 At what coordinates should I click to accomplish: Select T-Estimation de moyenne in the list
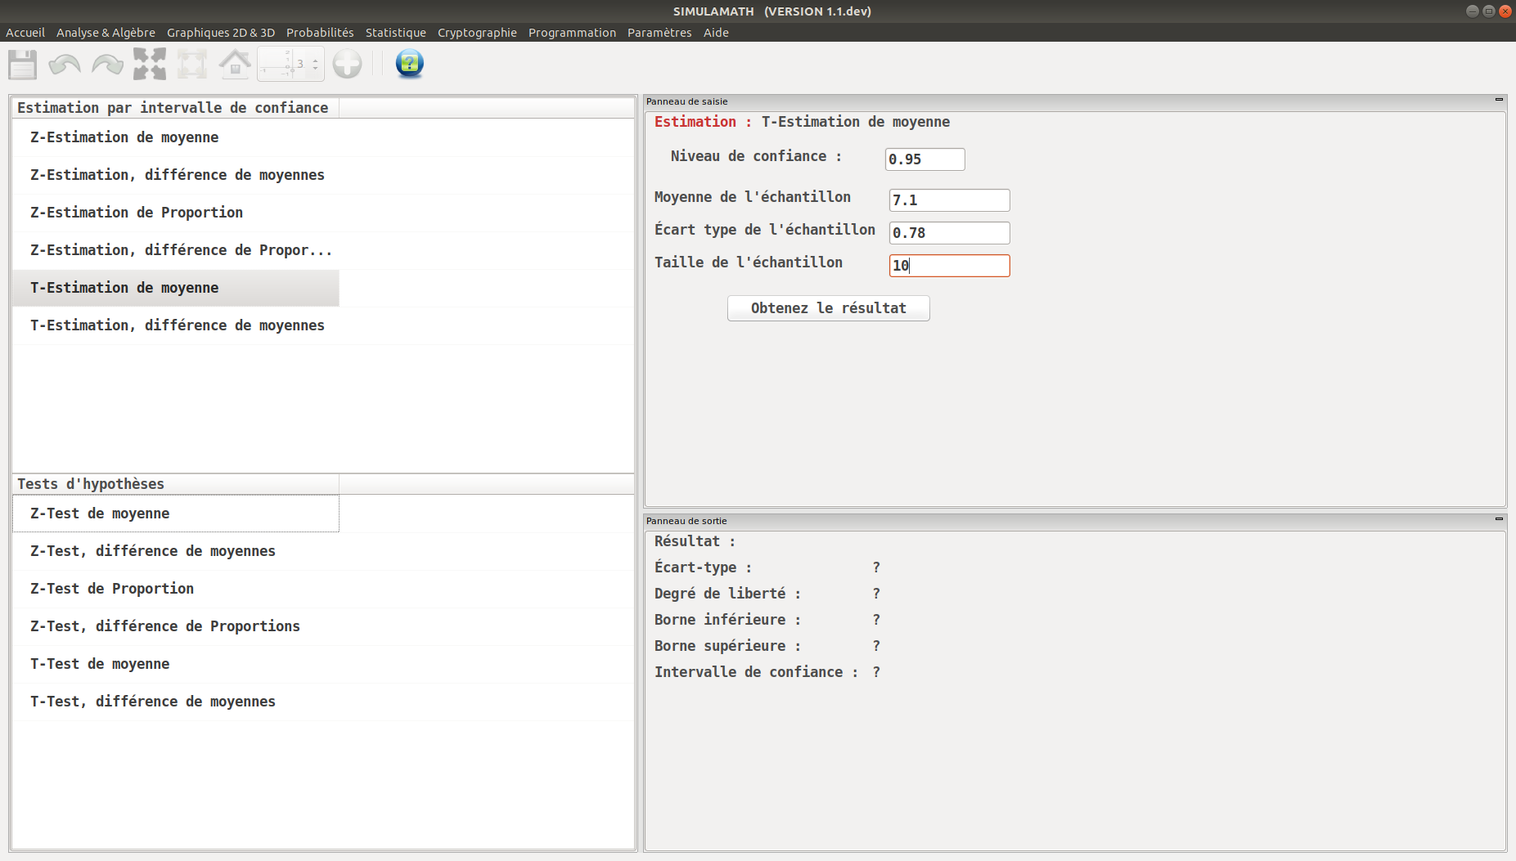176,288
